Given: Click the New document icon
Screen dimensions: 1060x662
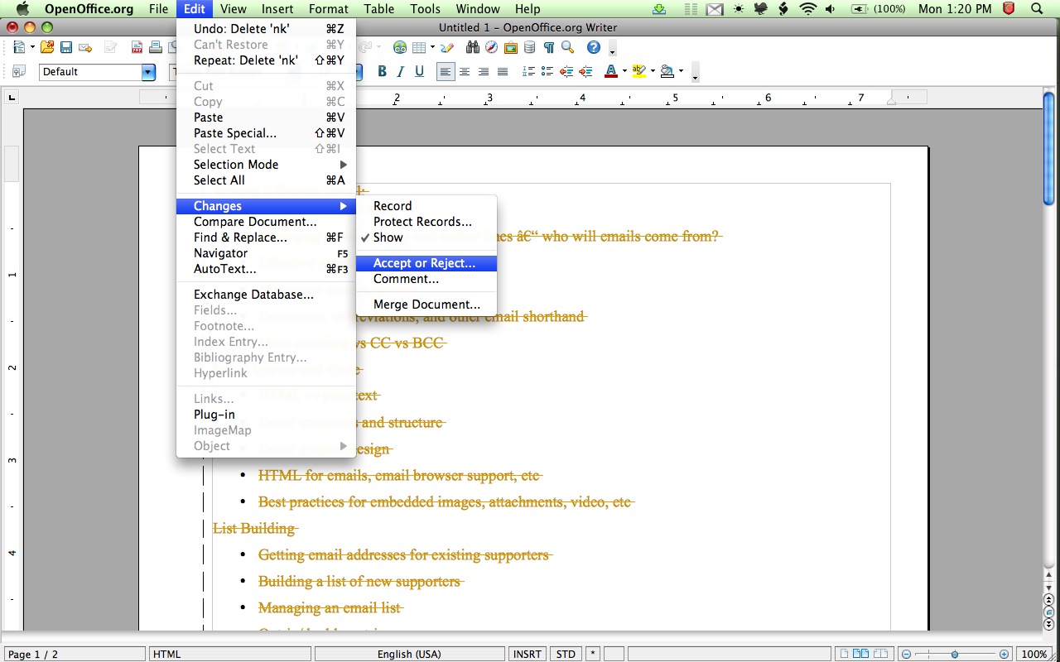Looking at the screenshot, I should click(x=18, y=47).
